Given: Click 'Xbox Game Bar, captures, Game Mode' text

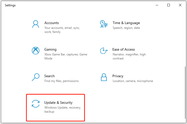Looking at the screenshot, I should (66, 56).
